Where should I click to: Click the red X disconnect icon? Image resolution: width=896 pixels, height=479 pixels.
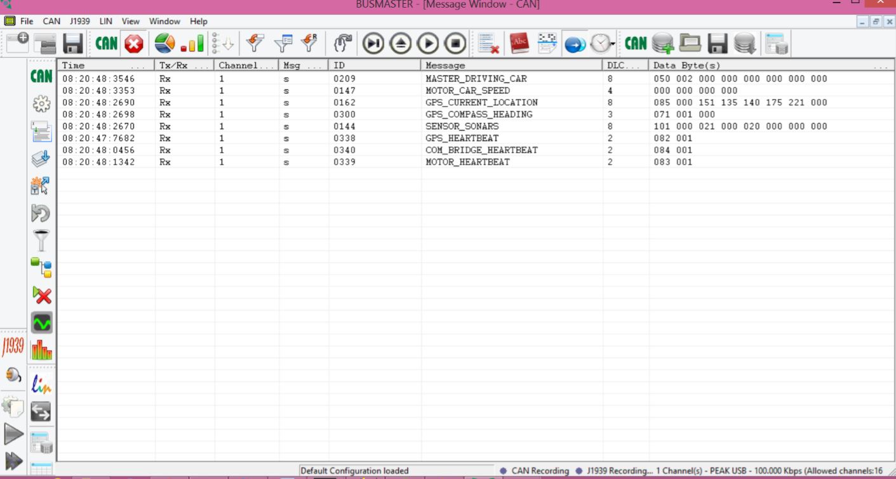[x=134, y=43]
